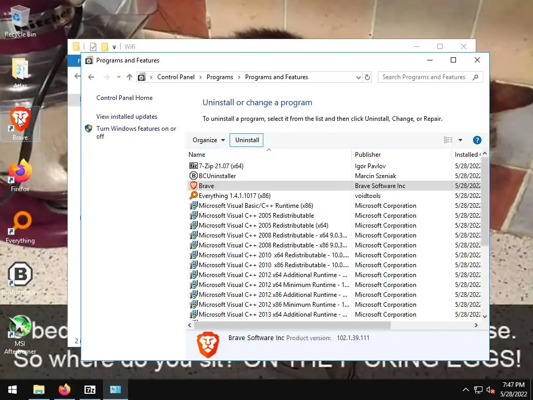Click the Wifi window properties checkmark icon
This screenshot has height=400, width=533.
tap(93, 47)
